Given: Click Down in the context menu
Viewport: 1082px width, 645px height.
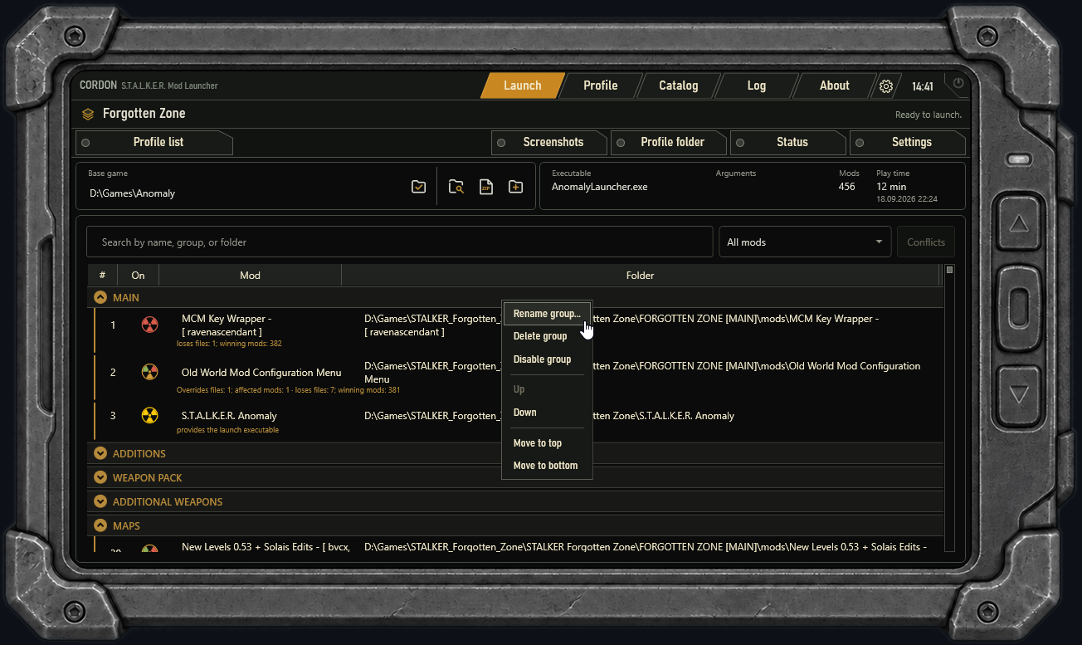Looking at the screenshot, I should tap(547, 413).
